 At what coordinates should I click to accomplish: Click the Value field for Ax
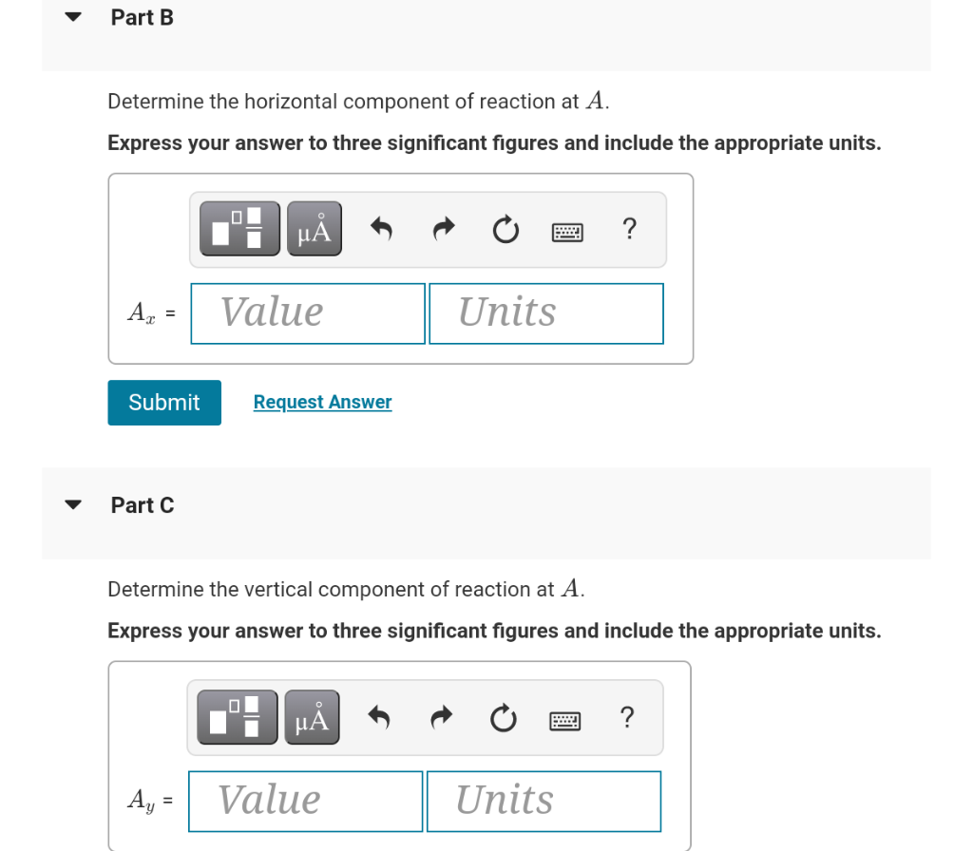[307, 313]
